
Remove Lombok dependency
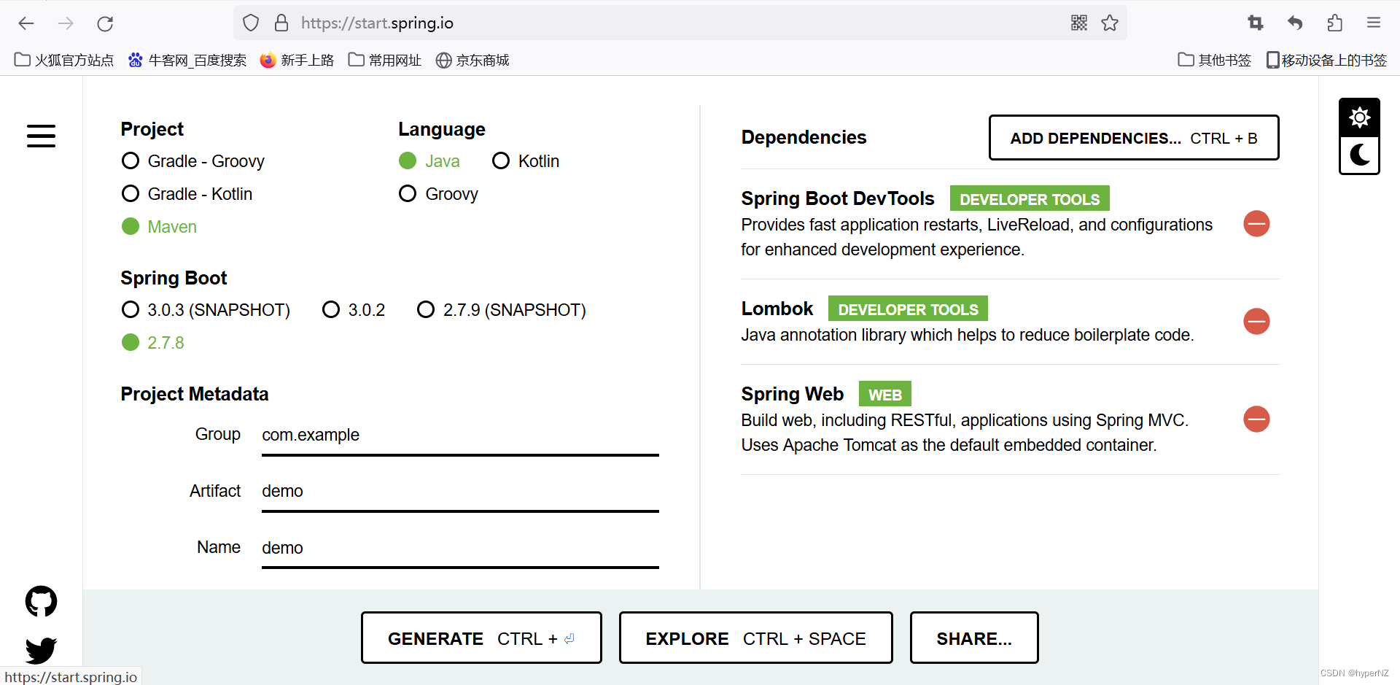pos(1256,321)
